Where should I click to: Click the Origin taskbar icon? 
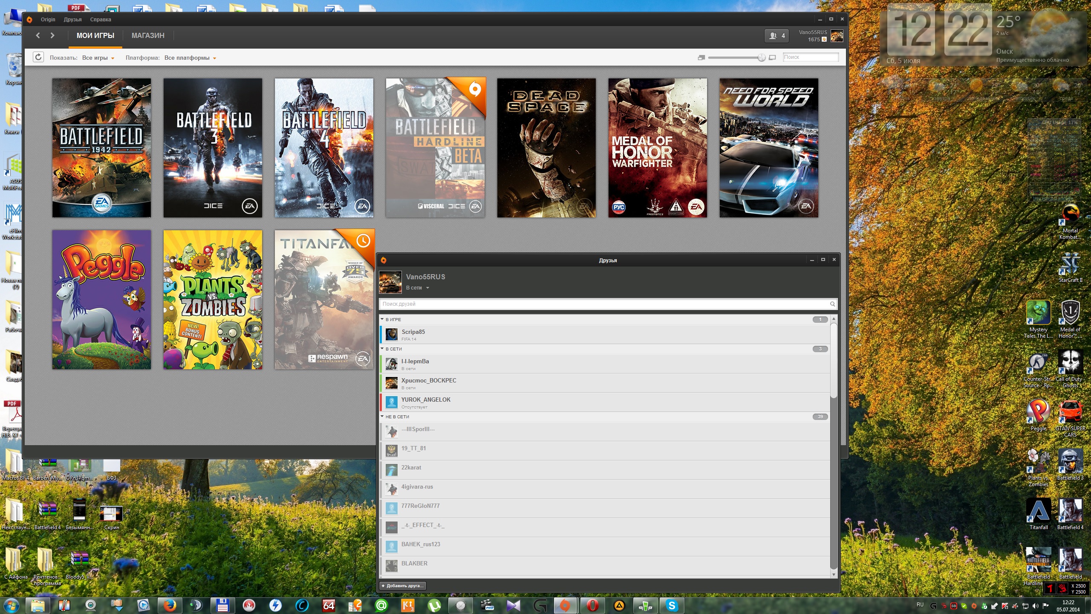click(565, 605)
